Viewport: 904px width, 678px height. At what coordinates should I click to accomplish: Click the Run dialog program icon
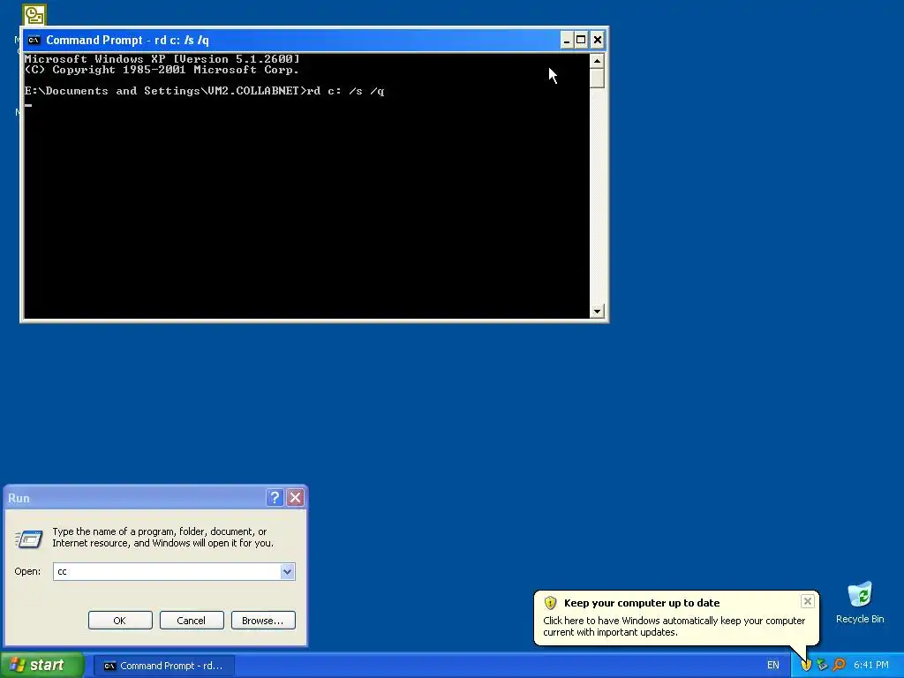click(x=29, y=539)
